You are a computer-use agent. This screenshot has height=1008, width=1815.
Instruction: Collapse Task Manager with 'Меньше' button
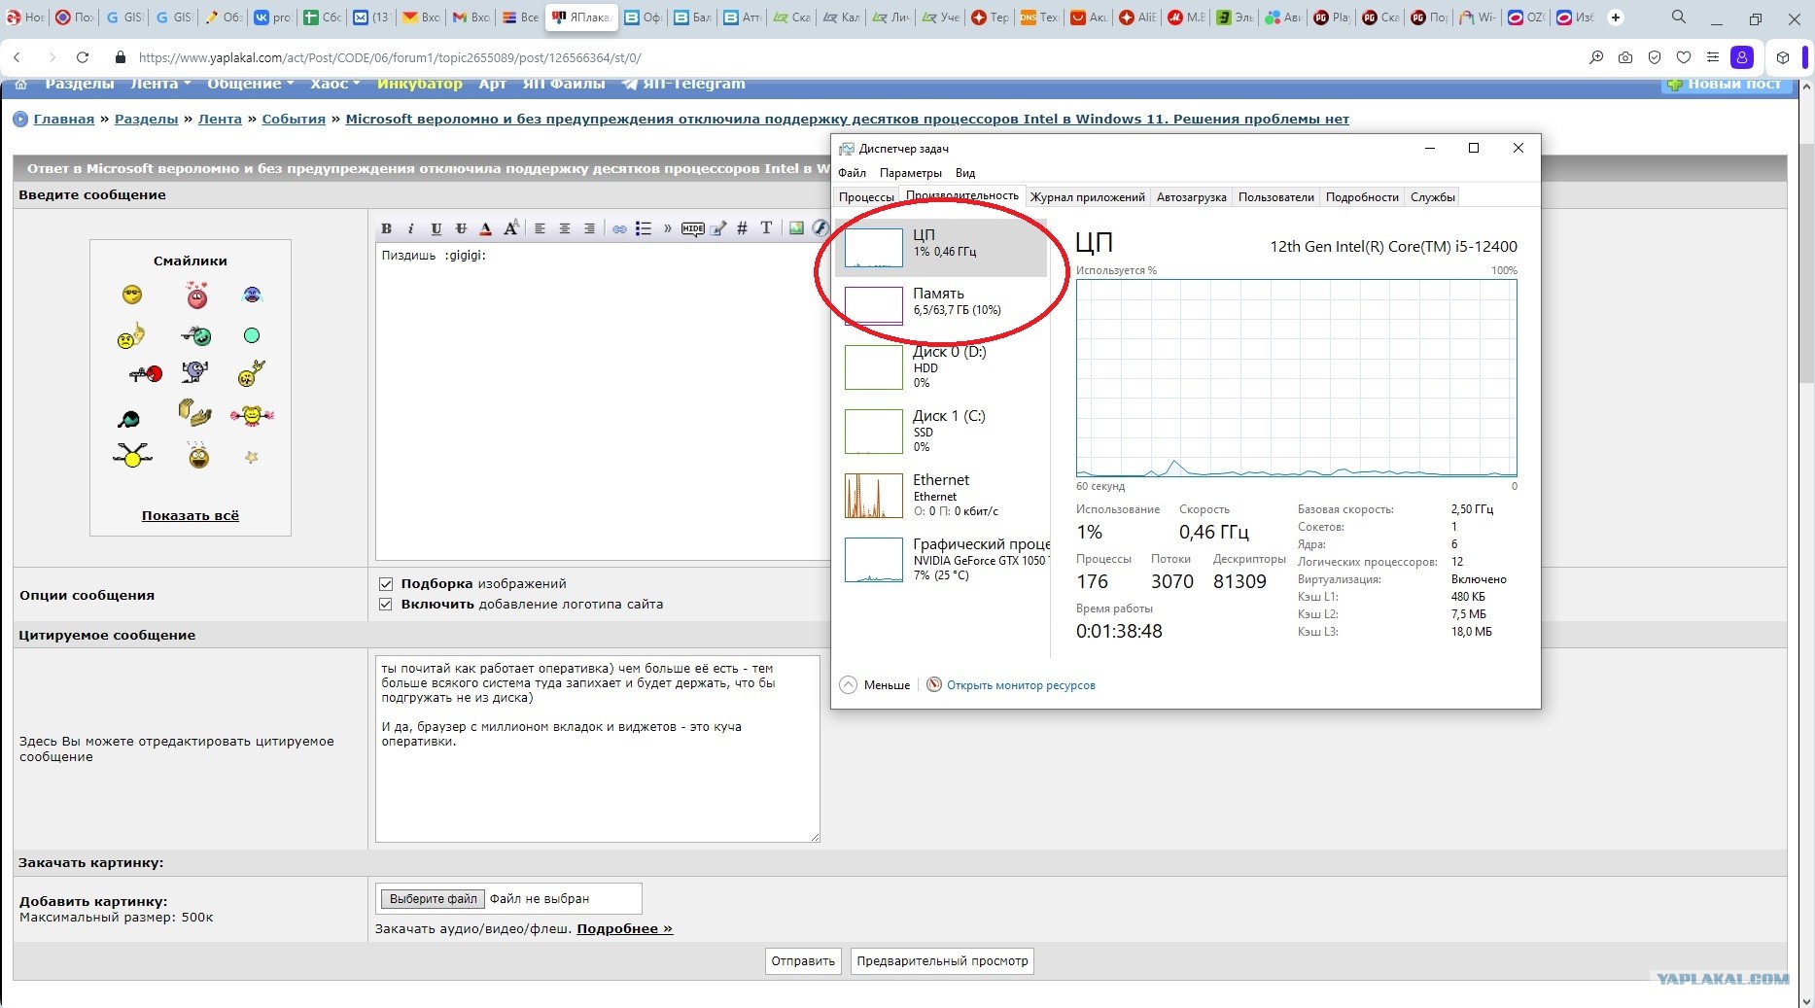[x=875, y=685]
